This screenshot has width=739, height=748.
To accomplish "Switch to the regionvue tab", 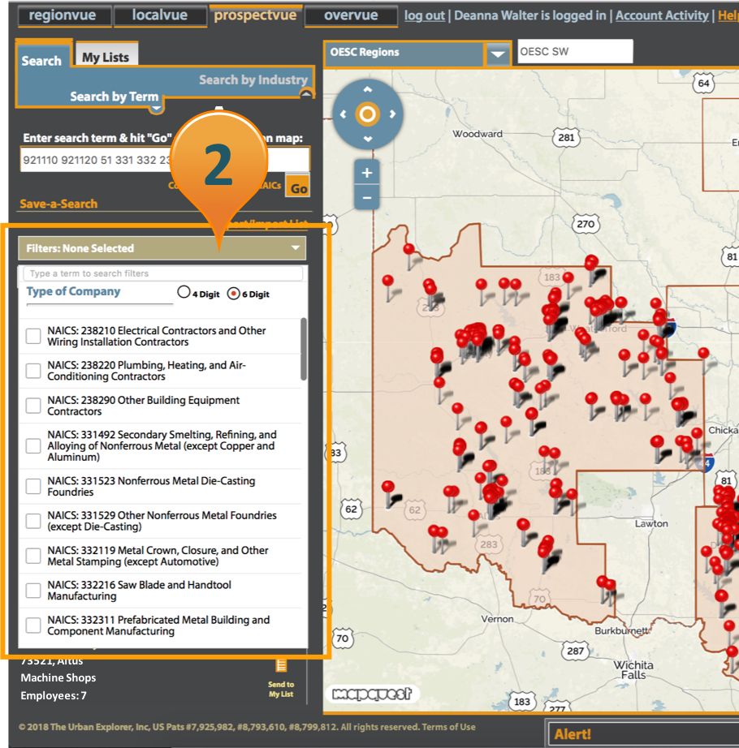I will click(61, 15).
